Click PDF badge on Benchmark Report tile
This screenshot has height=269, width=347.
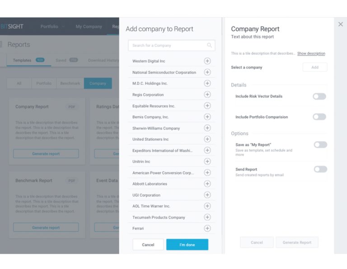coord(72,181)
